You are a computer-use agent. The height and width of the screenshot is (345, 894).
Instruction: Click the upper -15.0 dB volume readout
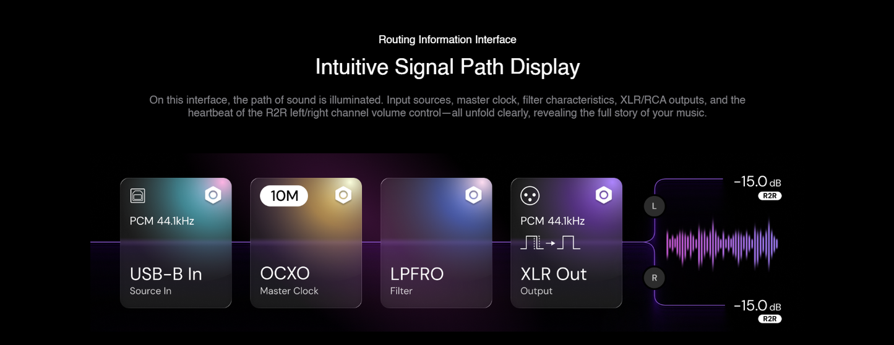point(757,182)
